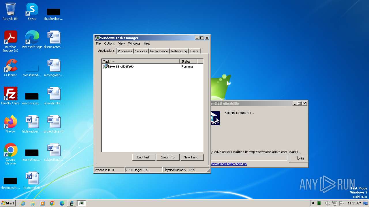Click the Running status cell

coord(187,66)
